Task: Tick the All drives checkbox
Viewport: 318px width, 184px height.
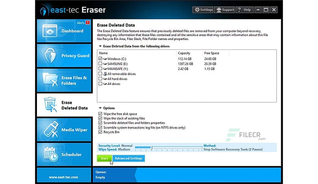Action: coord(100,84)
